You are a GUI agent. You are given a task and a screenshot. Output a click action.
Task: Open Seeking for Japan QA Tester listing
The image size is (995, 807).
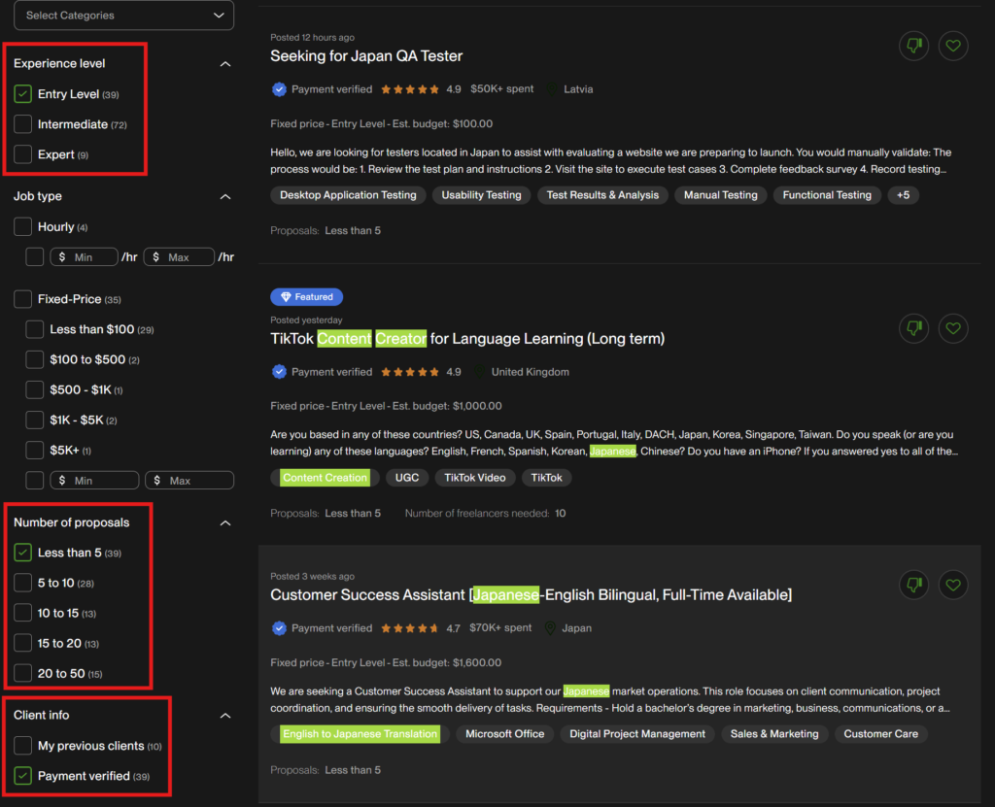click(x=366, y=56)
